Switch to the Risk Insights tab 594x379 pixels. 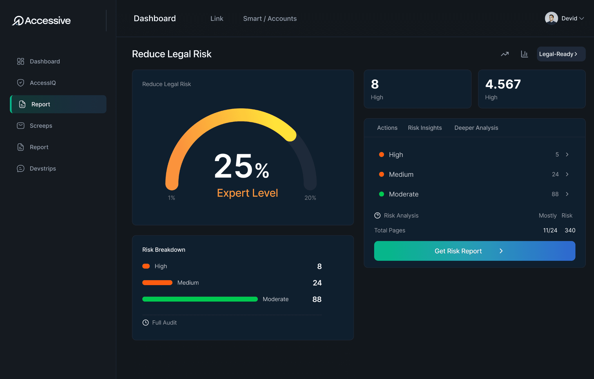point(425,127)
